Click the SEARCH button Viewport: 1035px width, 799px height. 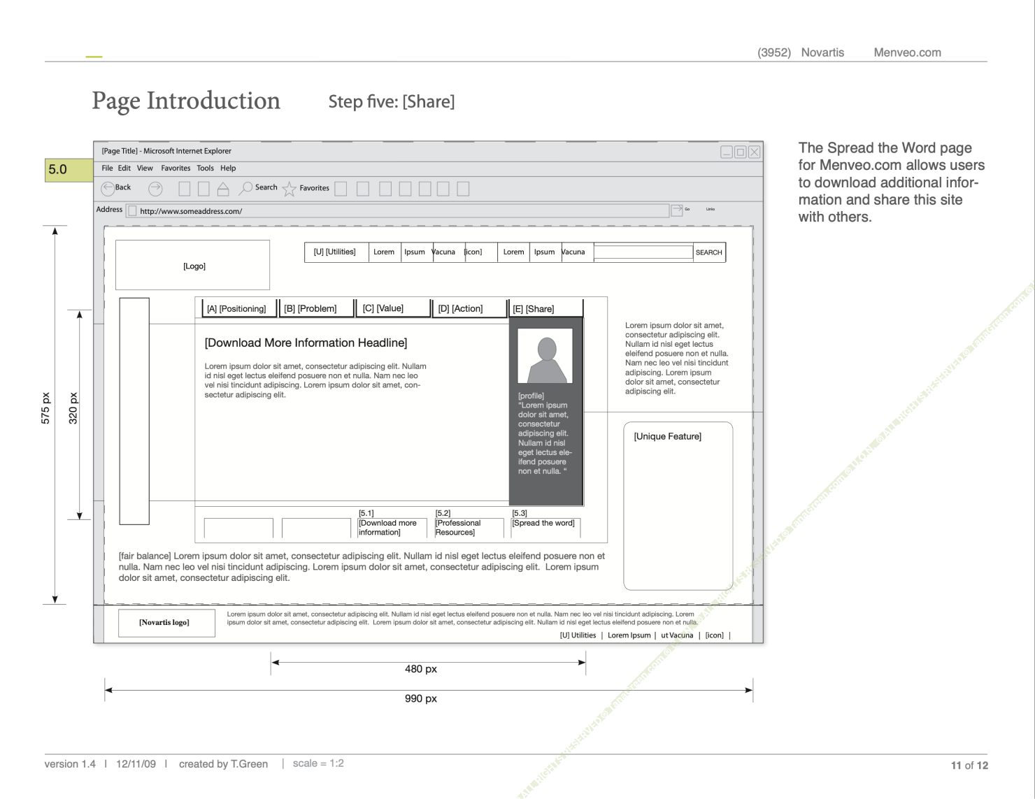coord(709,252)
